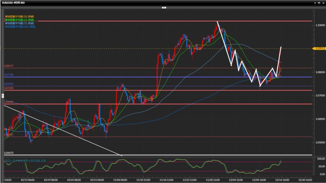Click the current price tag 1.09011

pos(319,48)
